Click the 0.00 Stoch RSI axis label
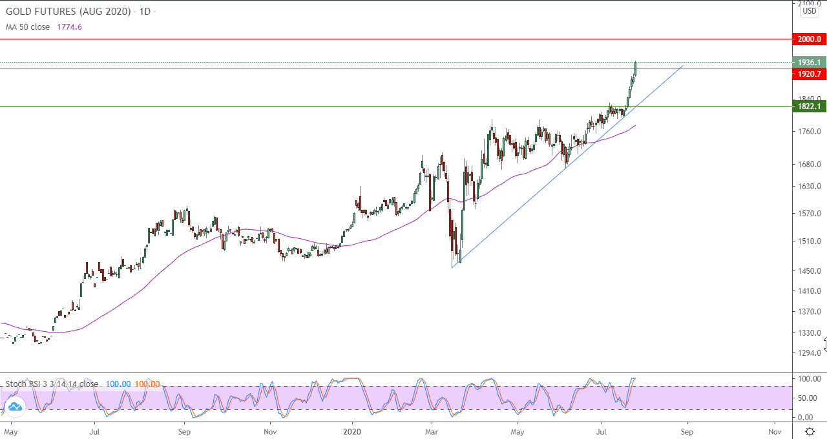The height and width of the screenshot is (439, 827). click(x=806, y=418)
